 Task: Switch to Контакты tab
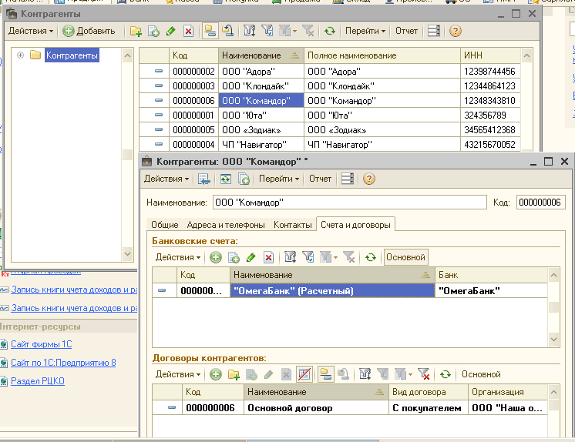293,225
